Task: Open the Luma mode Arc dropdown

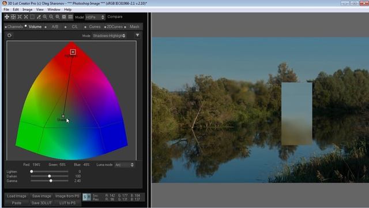Action: (x=125, y=165)
